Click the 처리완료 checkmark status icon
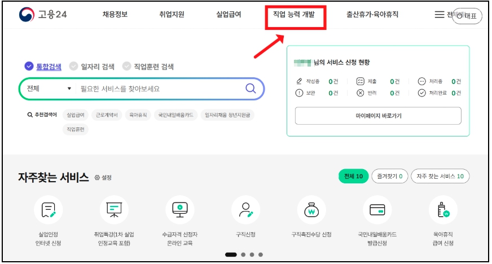 [421, 93]
